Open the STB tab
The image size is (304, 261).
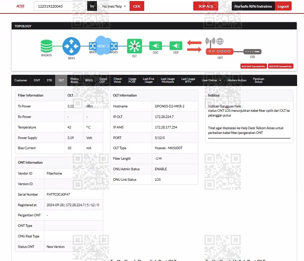click(x=49, y=80)
